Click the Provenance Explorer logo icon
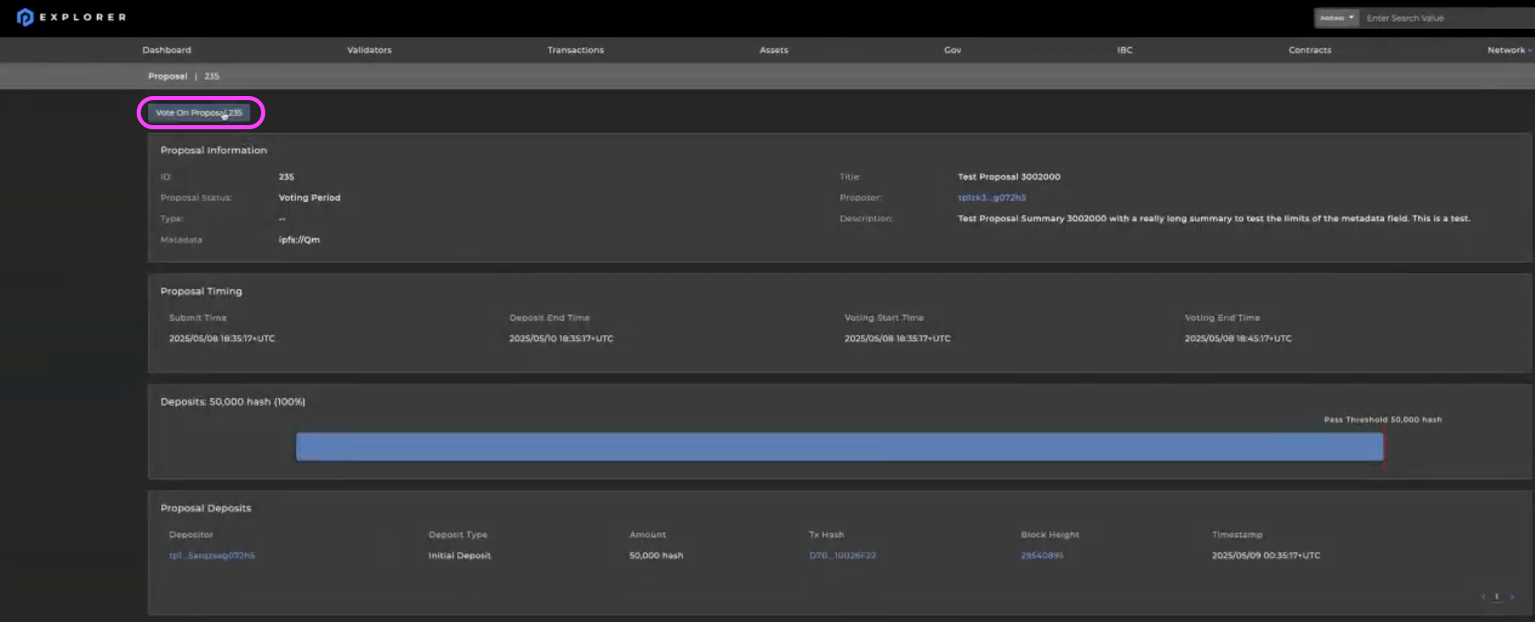This screenshot has width=1535, height=622. coord(25,17)
